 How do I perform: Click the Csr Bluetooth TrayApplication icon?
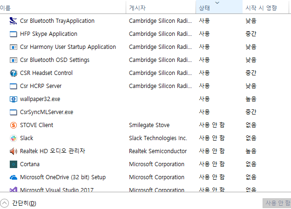click(x=14, y=21)
